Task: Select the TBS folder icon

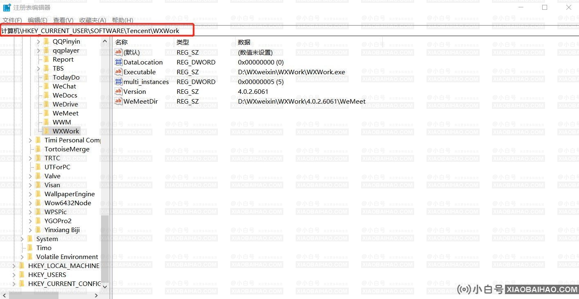Action: point(46,68)
